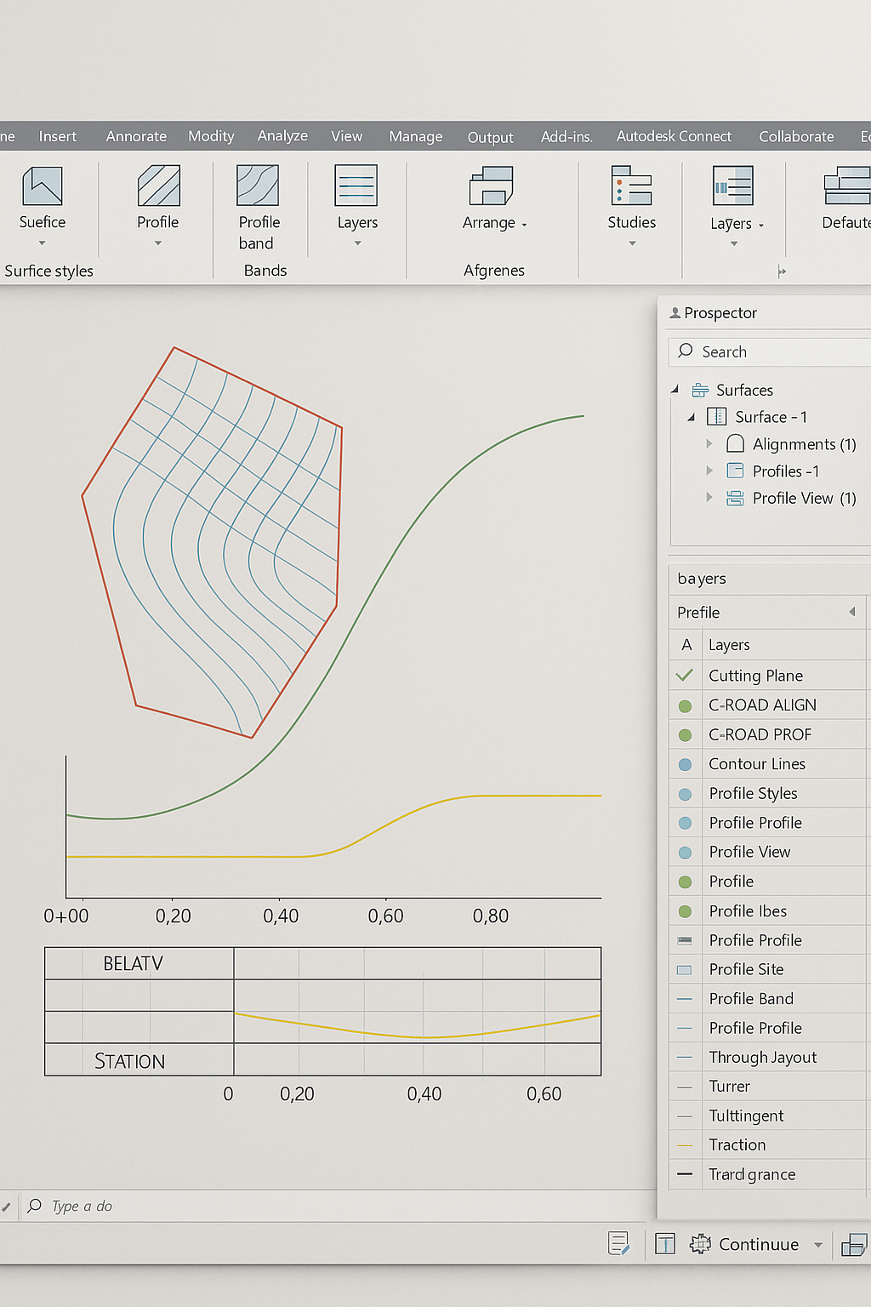Screen dimensions: 871x1307
Task: Click the Arrange tool icon
Action: 491,186
